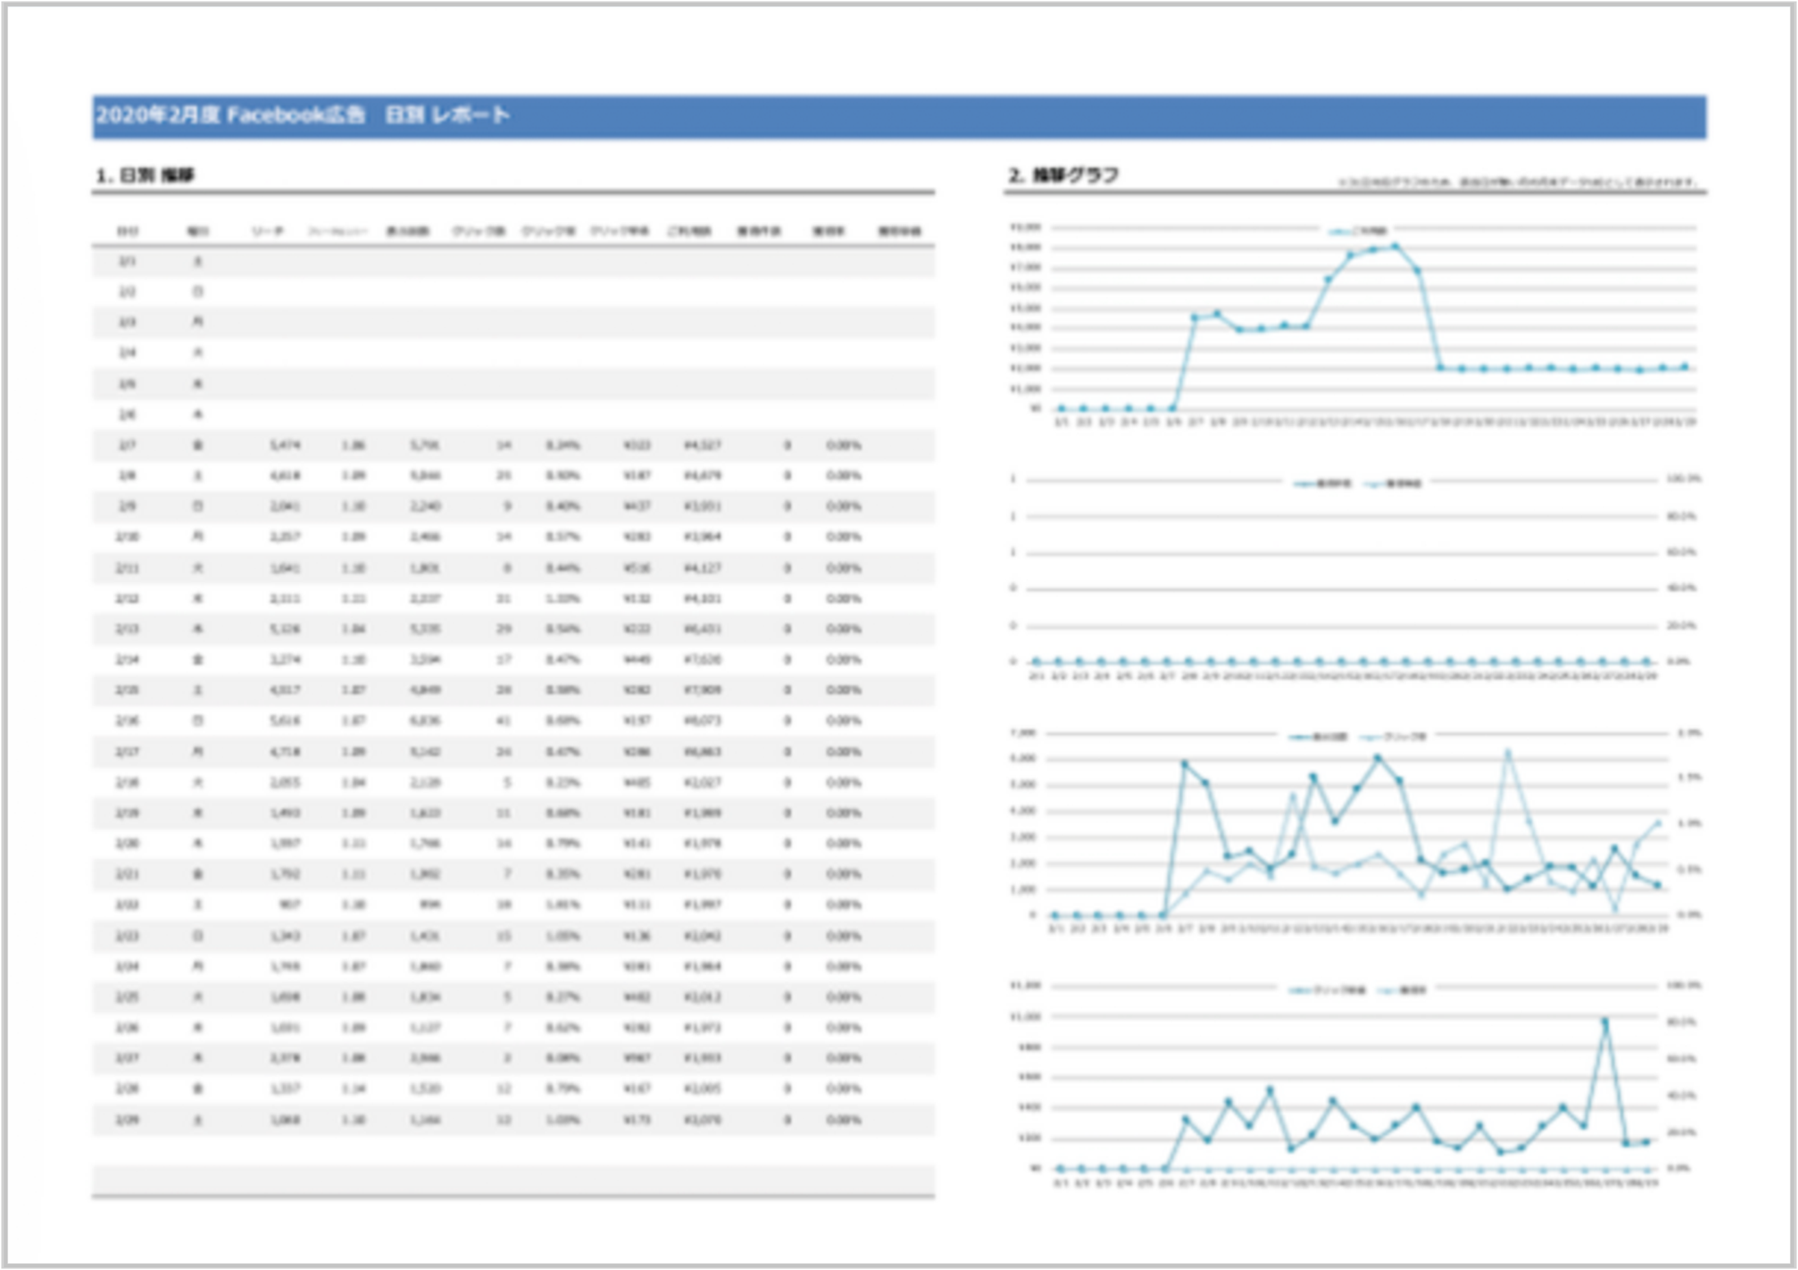Click the tall spike point in bottom chart
This screenshot has width=1798, height=1270.
[x=1605, y=1022]
